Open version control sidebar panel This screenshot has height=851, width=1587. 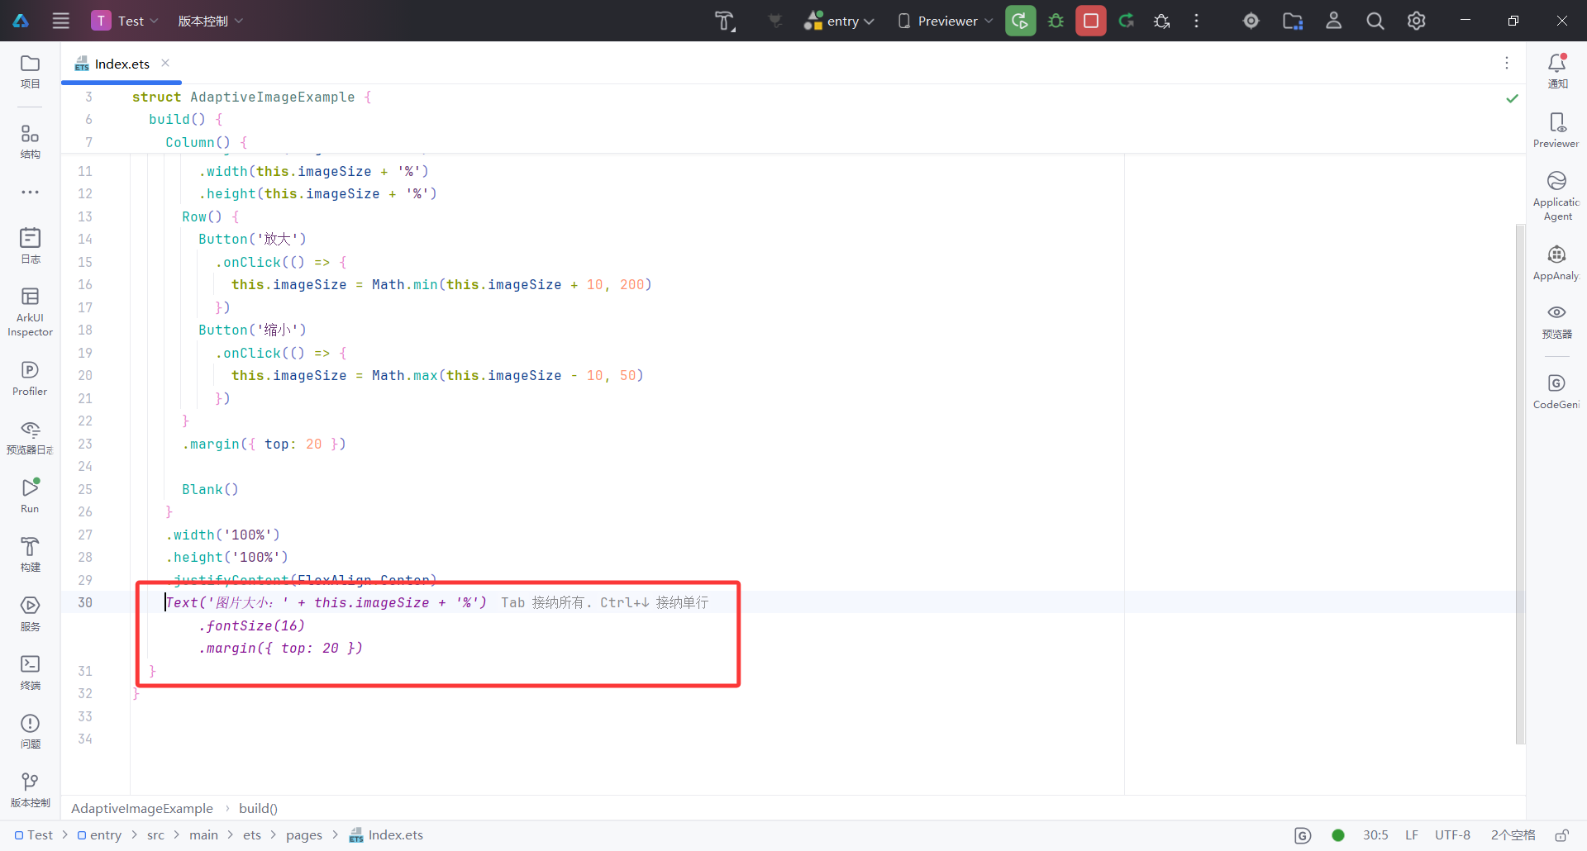coord(30,790)
